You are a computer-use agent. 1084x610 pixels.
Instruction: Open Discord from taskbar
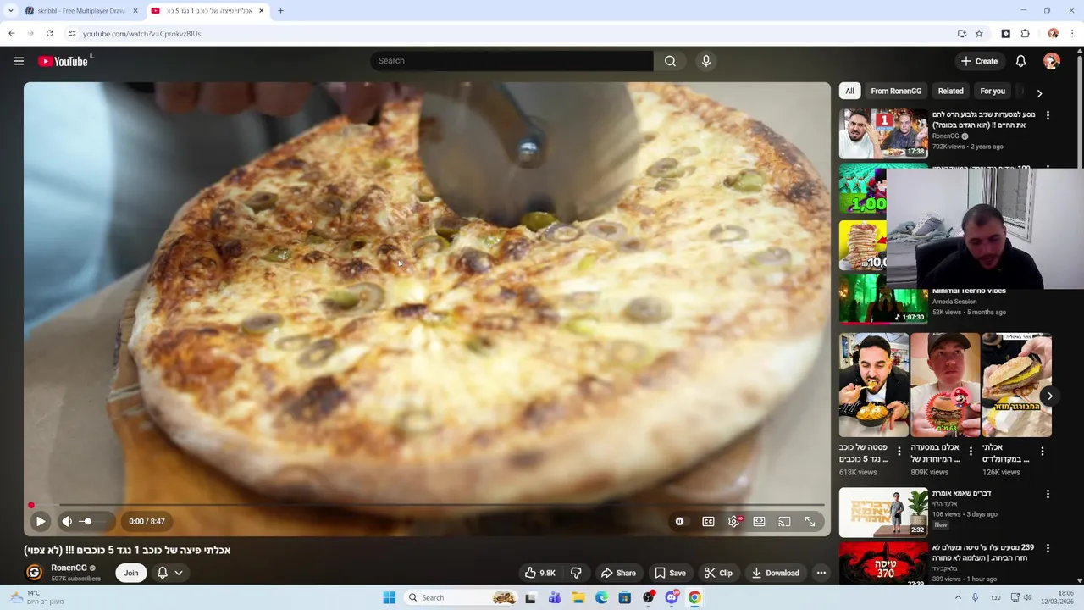(x=672, y=597)
